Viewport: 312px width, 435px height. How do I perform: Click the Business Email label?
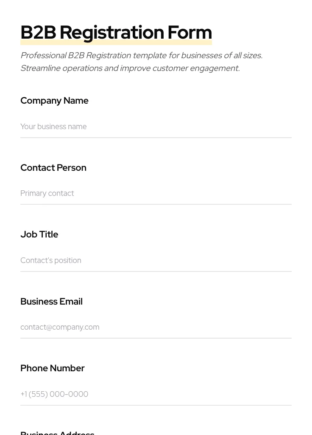[x=51, y=301]
